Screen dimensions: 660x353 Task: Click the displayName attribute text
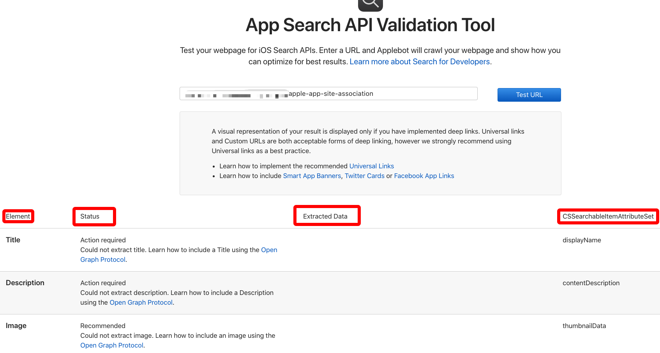point(582,240)
